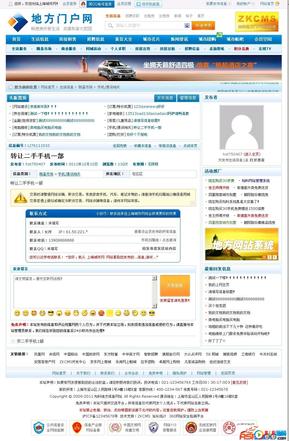
Task: Click the car and sailboat hotel banner ad
Action: (144, 68)
